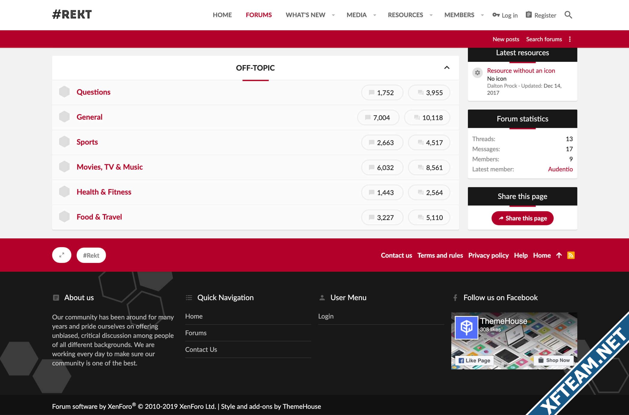Open the search magnifier icon
This screenshot has height=415, width=629.
568,15
